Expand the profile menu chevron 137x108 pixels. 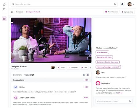pyautogui.click(x=134, y=4)
